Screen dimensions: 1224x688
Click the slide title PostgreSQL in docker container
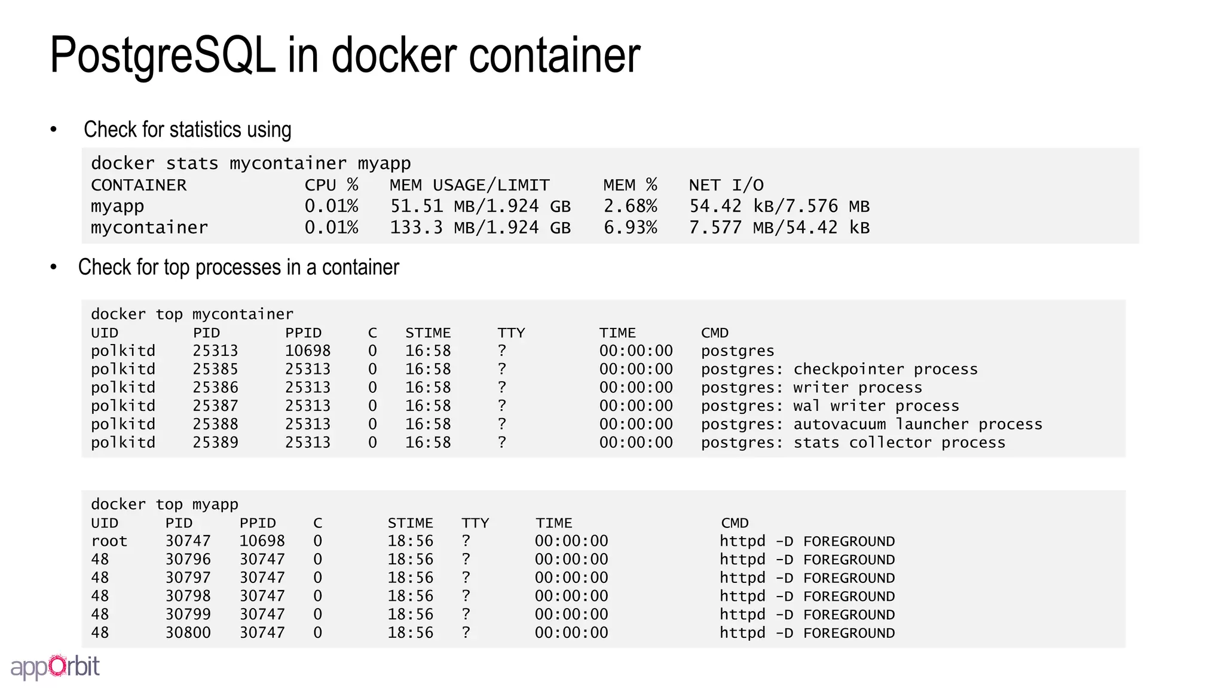click(x=345, y=56)
